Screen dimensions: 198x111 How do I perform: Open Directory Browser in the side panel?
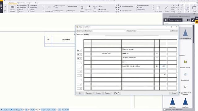point(185,64)
